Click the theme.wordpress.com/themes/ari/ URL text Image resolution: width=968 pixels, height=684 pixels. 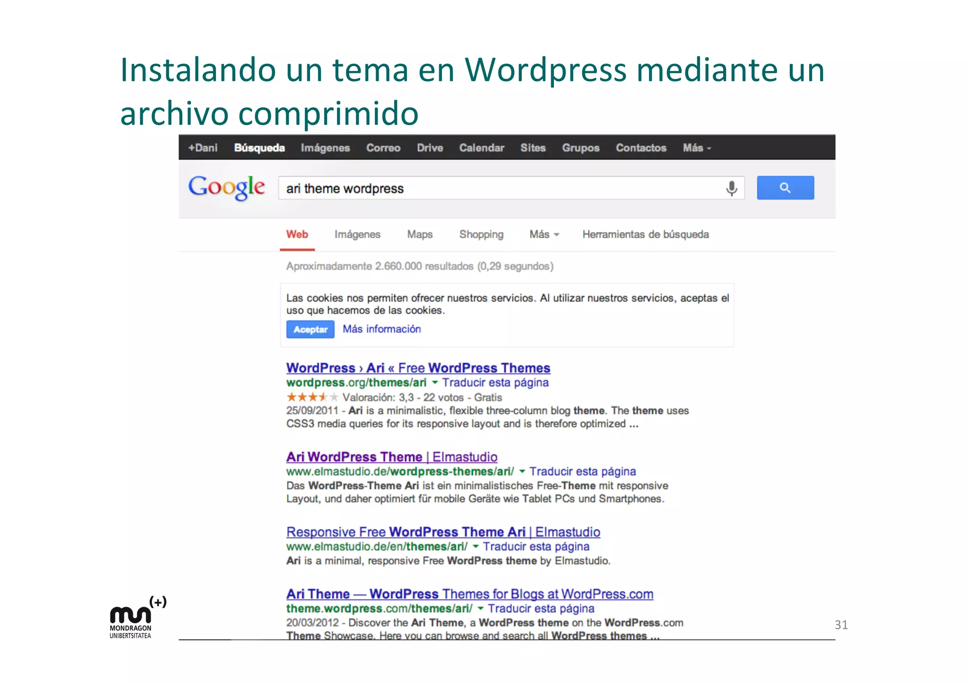click(379, 608)
